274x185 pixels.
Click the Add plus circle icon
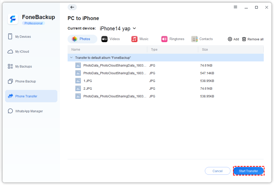tap(230, 39)
